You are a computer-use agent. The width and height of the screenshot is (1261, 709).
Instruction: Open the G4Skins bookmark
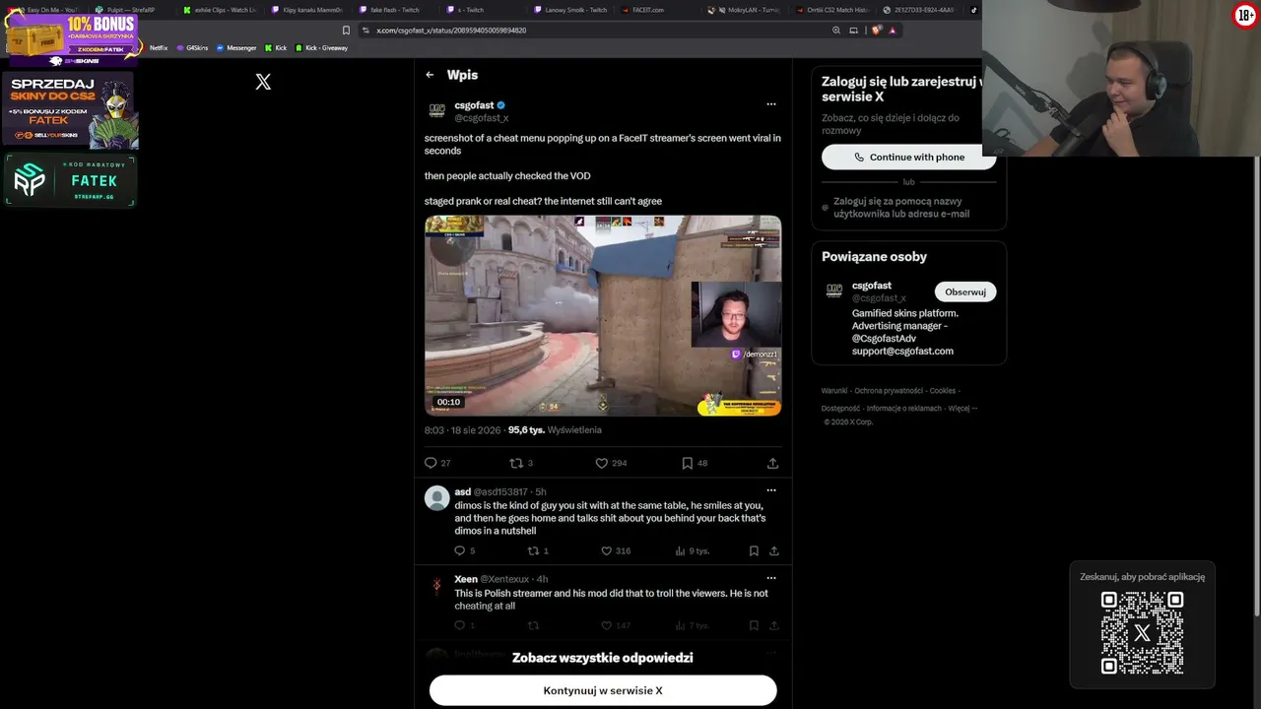pyautogui.click(x=193, y=48)
